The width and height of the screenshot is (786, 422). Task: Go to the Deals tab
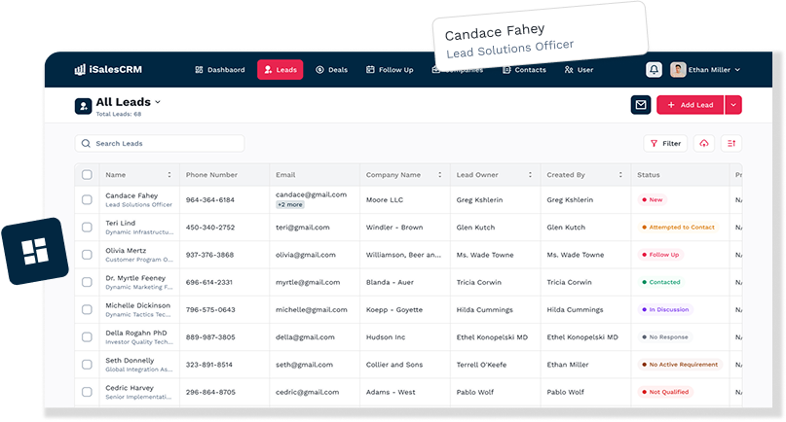click(331, 70)
